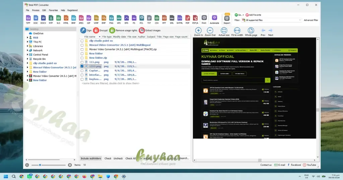
Task: Expand the Libraries tree node
Action: [x=27, y=46]
